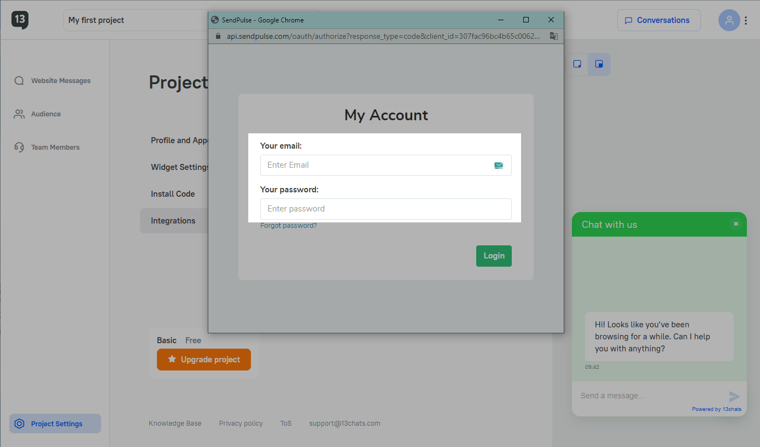Click the translate icon in SendPulse address bar

tap(553, 36)
